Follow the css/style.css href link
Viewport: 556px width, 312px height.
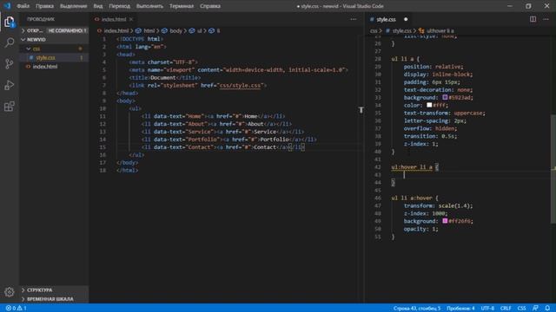click(x=240, y=85)
